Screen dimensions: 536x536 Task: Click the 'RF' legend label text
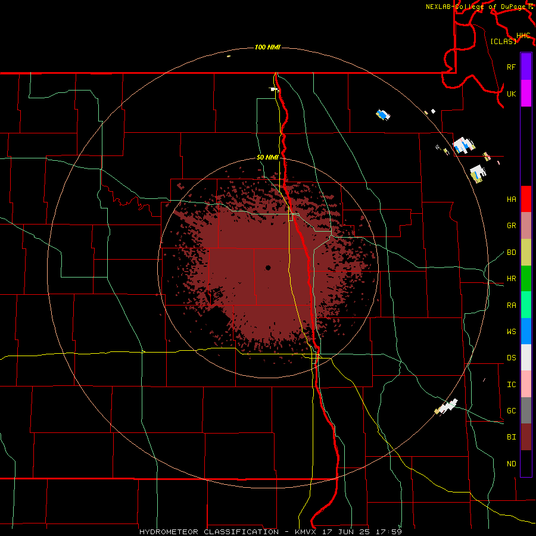512,67
